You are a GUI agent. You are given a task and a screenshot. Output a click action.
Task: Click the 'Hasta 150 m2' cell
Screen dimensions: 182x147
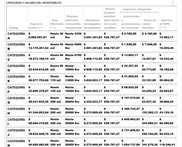click(x=55, y=89)
